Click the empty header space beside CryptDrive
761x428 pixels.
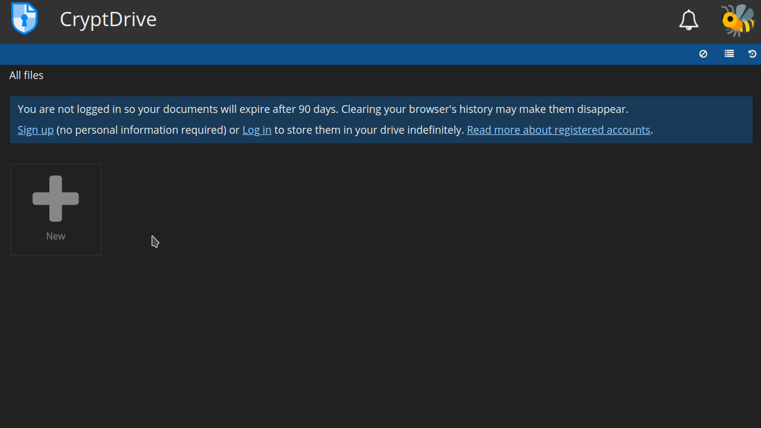point(416,20)
